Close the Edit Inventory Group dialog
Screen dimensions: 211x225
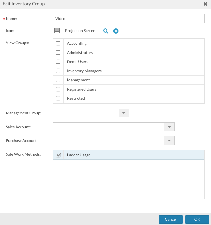(x=205, y=4)
